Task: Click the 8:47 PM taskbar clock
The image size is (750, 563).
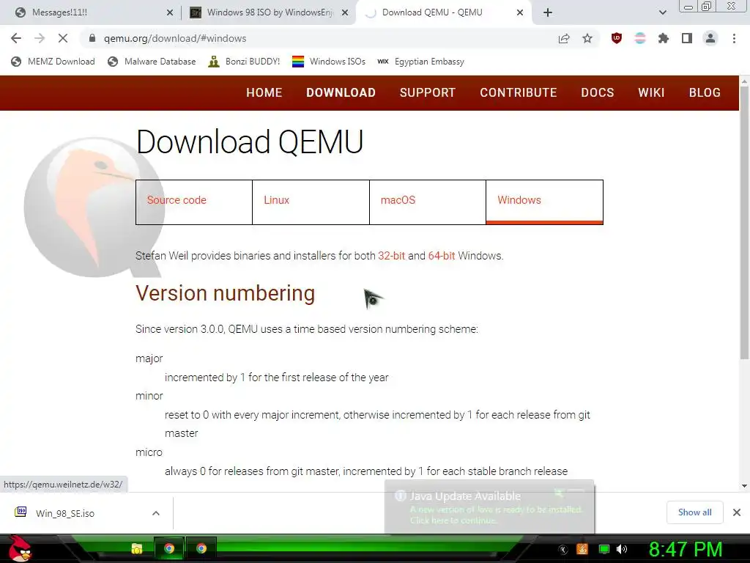Action: coord(686,549)
